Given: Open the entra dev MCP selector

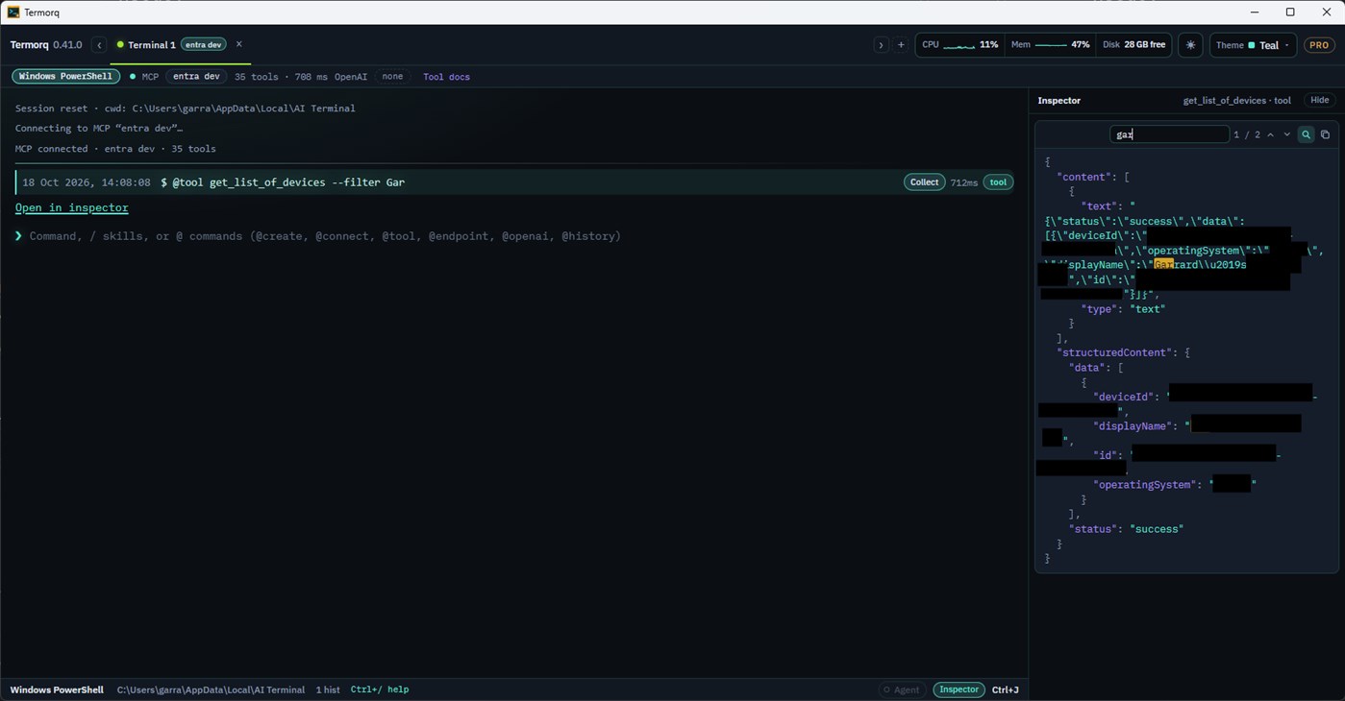Looking at the screenshot, I should click(x=196, y=77).
